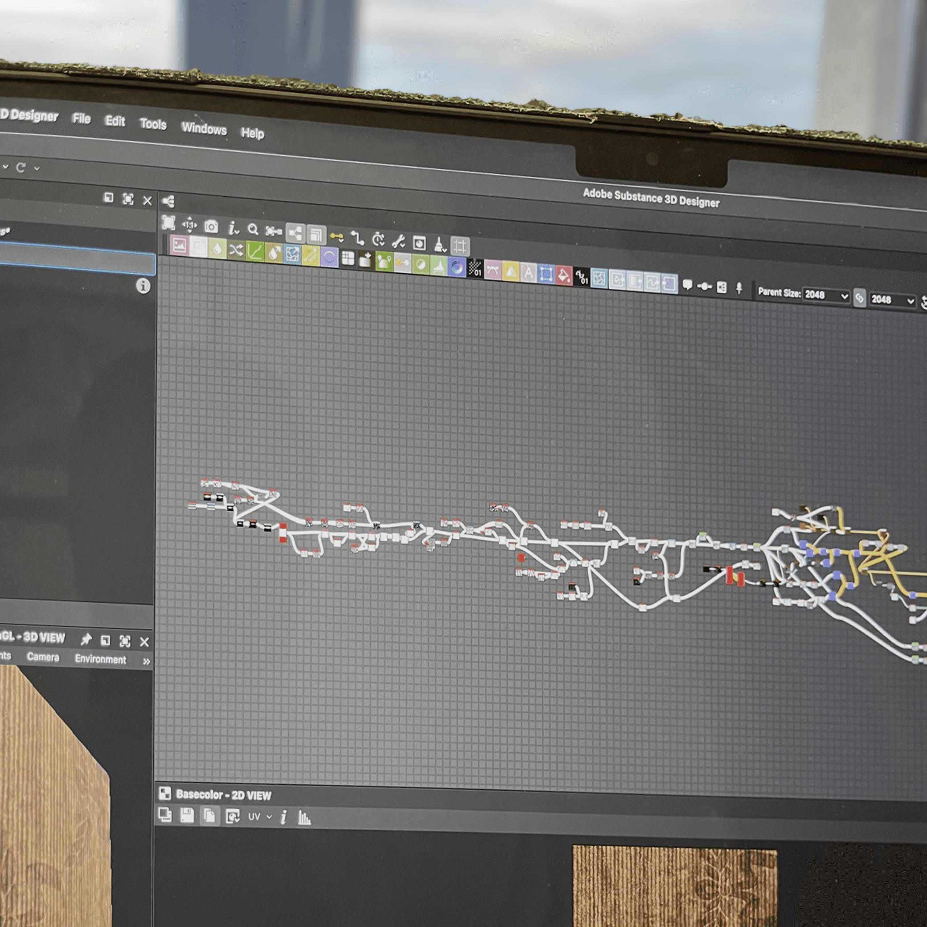Toggle the link between Parent Size width and height
The image size is (927, 927).
[859, 298]
